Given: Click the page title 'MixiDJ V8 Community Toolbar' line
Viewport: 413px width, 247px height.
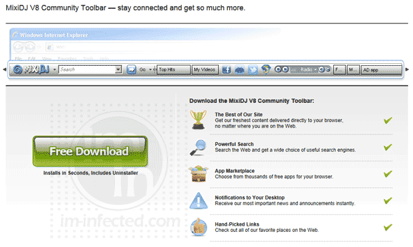Looking at the screenshot, I should click(125, 8).
